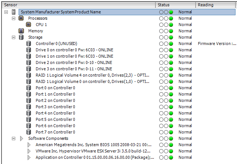The width and height of the screenshot is (237, 164).
Task: Select Application on Controller 0 package entry
Action: click(95, 158)
